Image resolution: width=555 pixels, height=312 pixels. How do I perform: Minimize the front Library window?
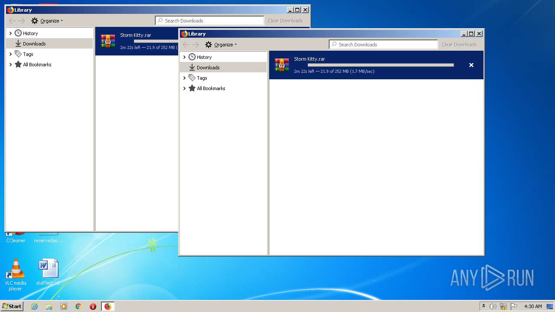coord(464,34)
